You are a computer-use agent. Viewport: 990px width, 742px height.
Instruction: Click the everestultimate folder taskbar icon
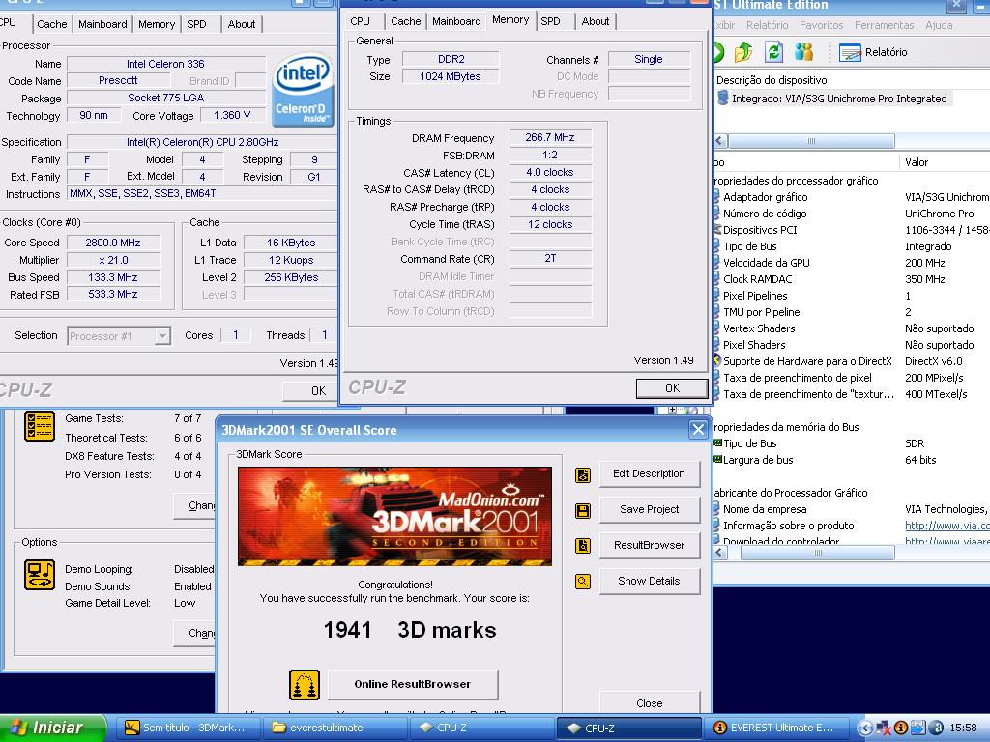[x=278, y=728]
